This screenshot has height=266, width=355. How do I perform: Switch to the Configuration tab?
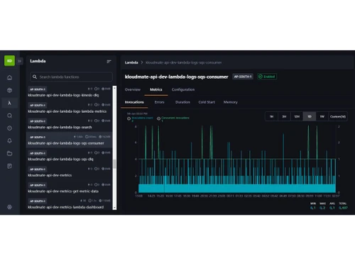(183, 89)
